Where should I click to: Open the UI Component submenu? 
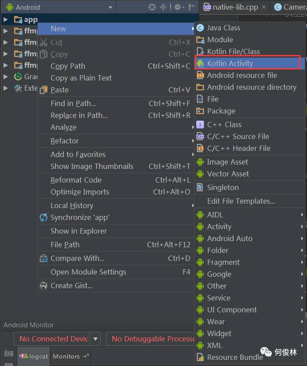[x=249, y=310]
